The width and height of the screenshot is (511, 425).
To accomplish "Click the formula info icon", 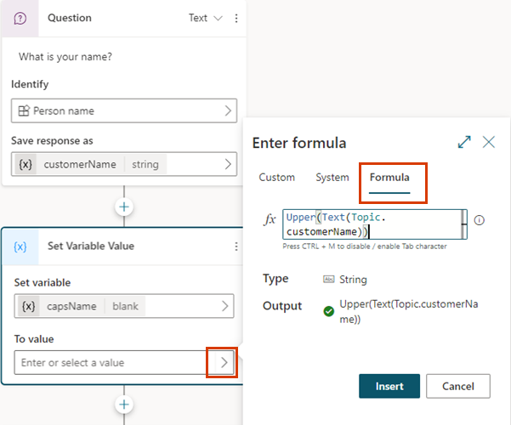I will coord(479,220).
